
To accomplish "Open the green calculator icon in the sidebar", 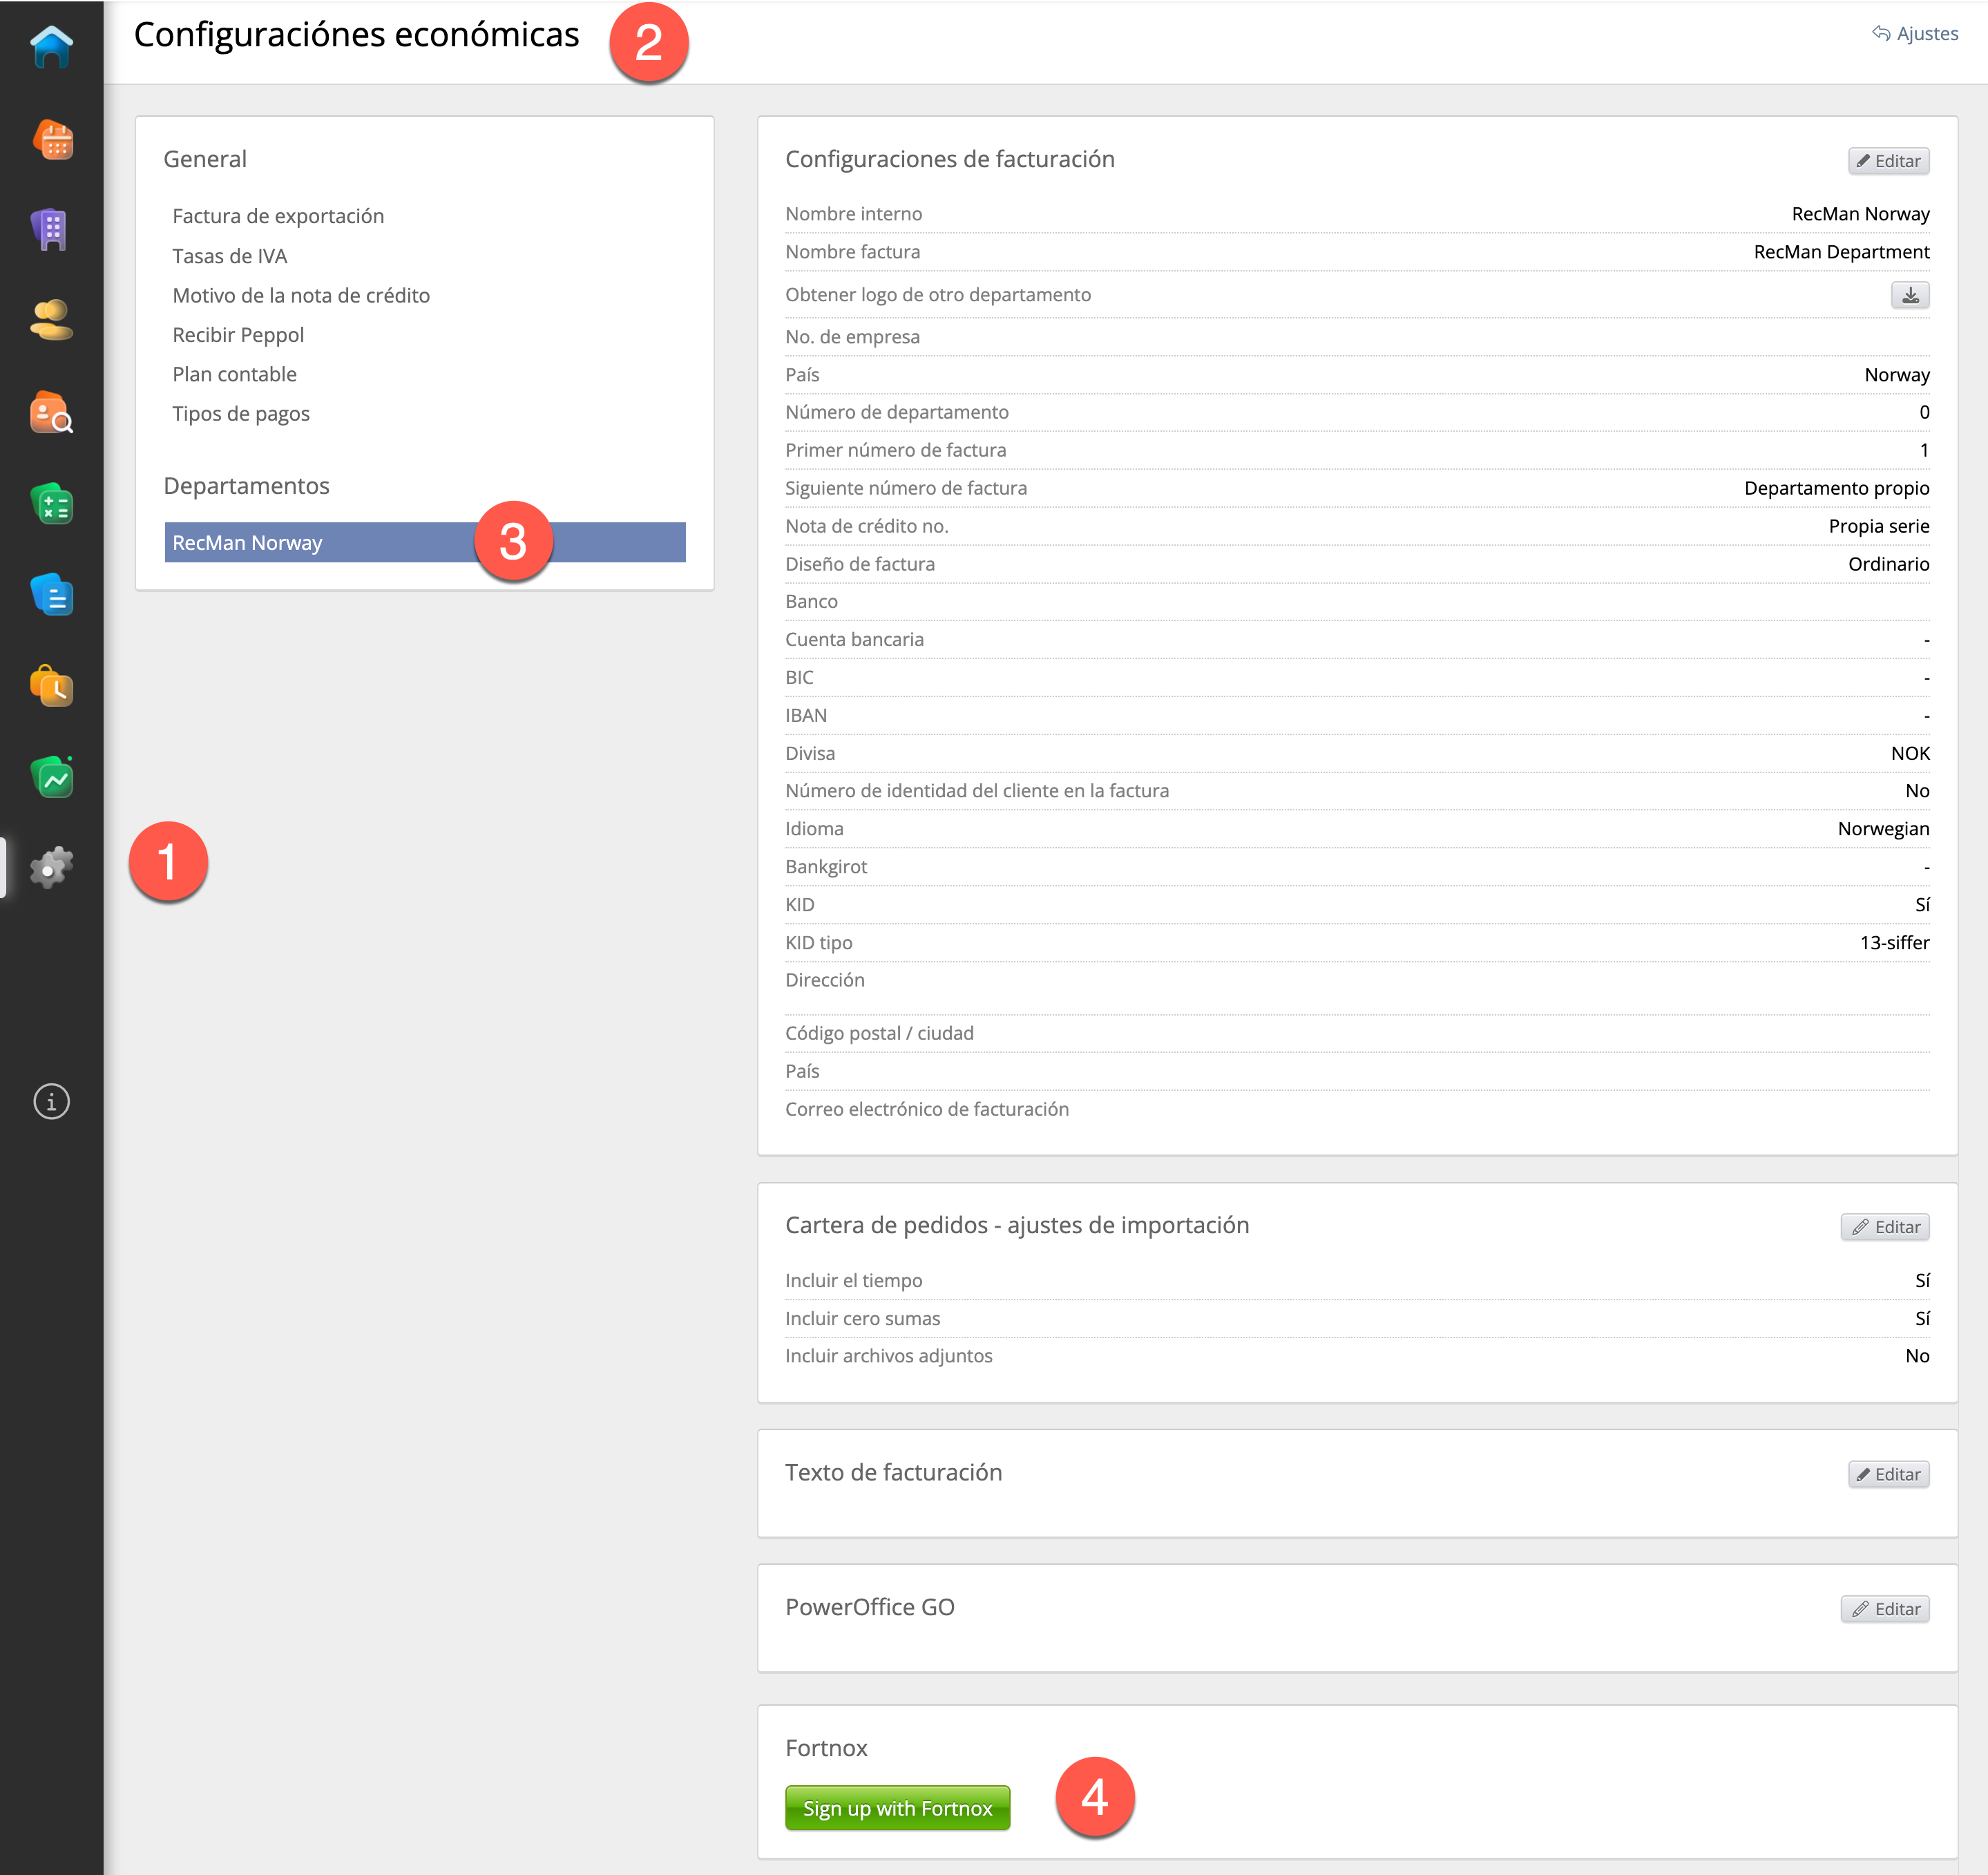I will (51, 503).
